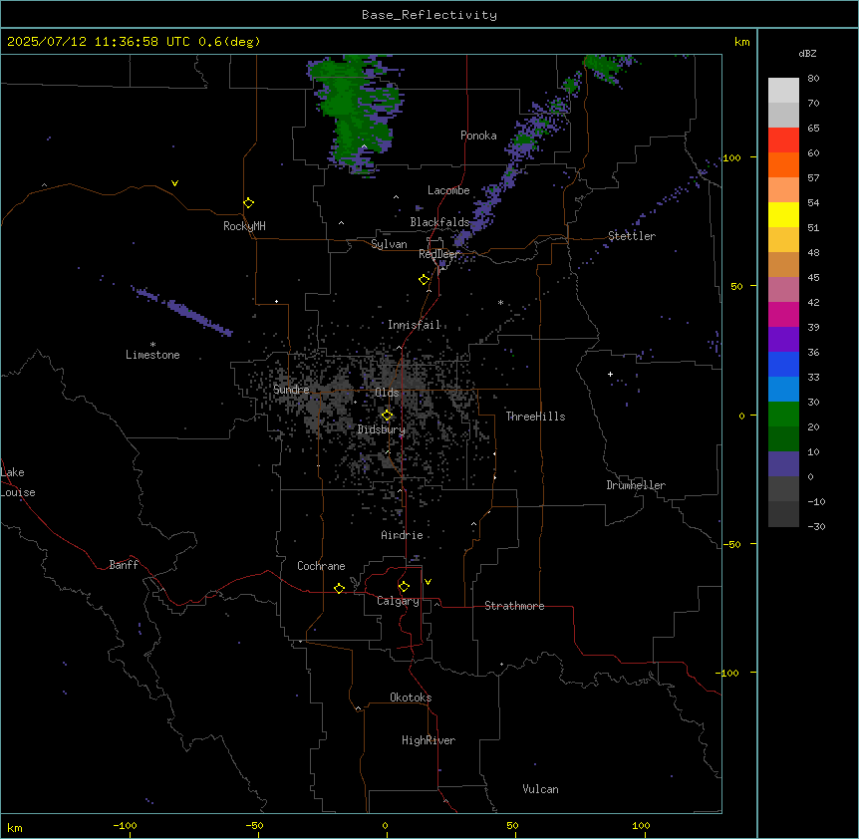Pick the bright green 30-20 dBZ band
The height and width of the screenshot is (839, 859).
point(783,415)
